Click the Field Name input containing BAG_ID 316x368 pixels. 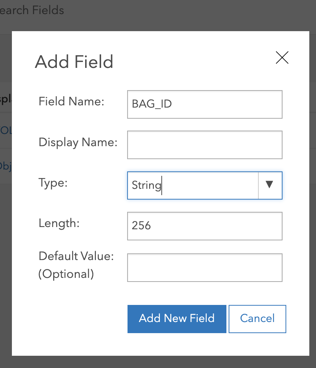tap(204, 104)
